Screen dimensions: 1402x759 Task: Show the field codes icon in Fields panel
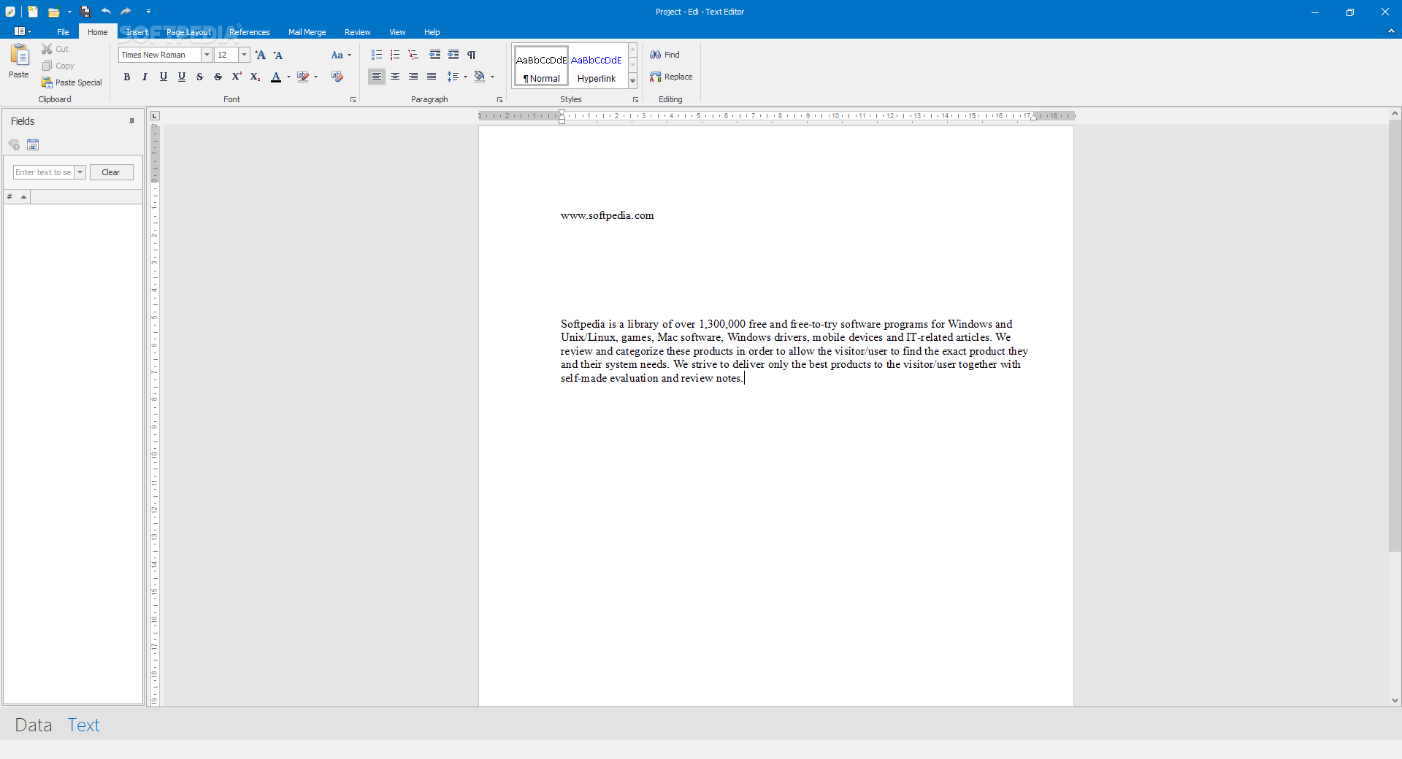(x=14, y=145)
